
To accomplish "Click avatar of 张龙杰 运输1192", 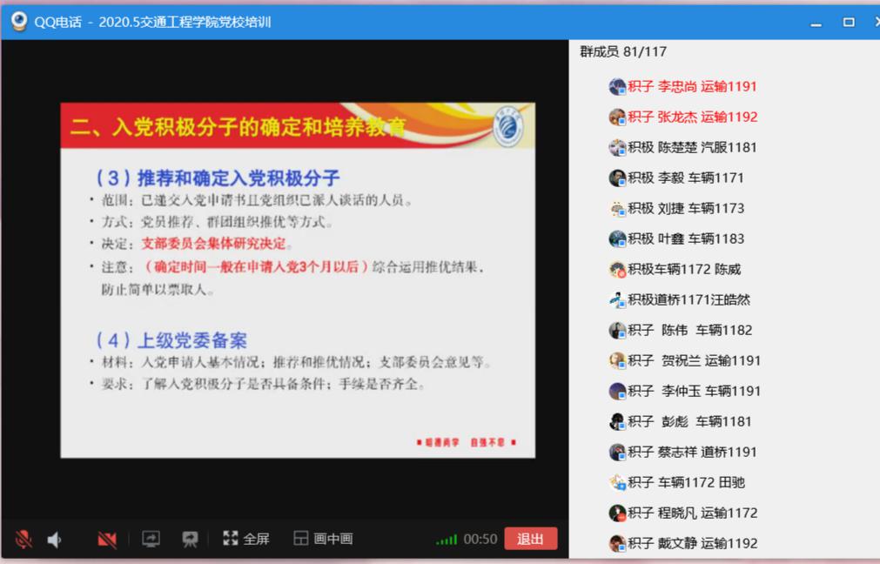I will pos(617,117).
